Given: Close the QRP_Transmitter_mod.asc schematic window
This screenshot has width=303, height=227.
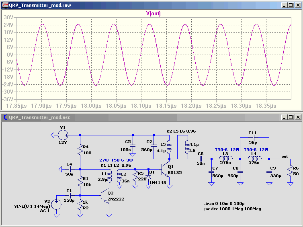Looking at the screenshot, I should [x=297, y=117].
